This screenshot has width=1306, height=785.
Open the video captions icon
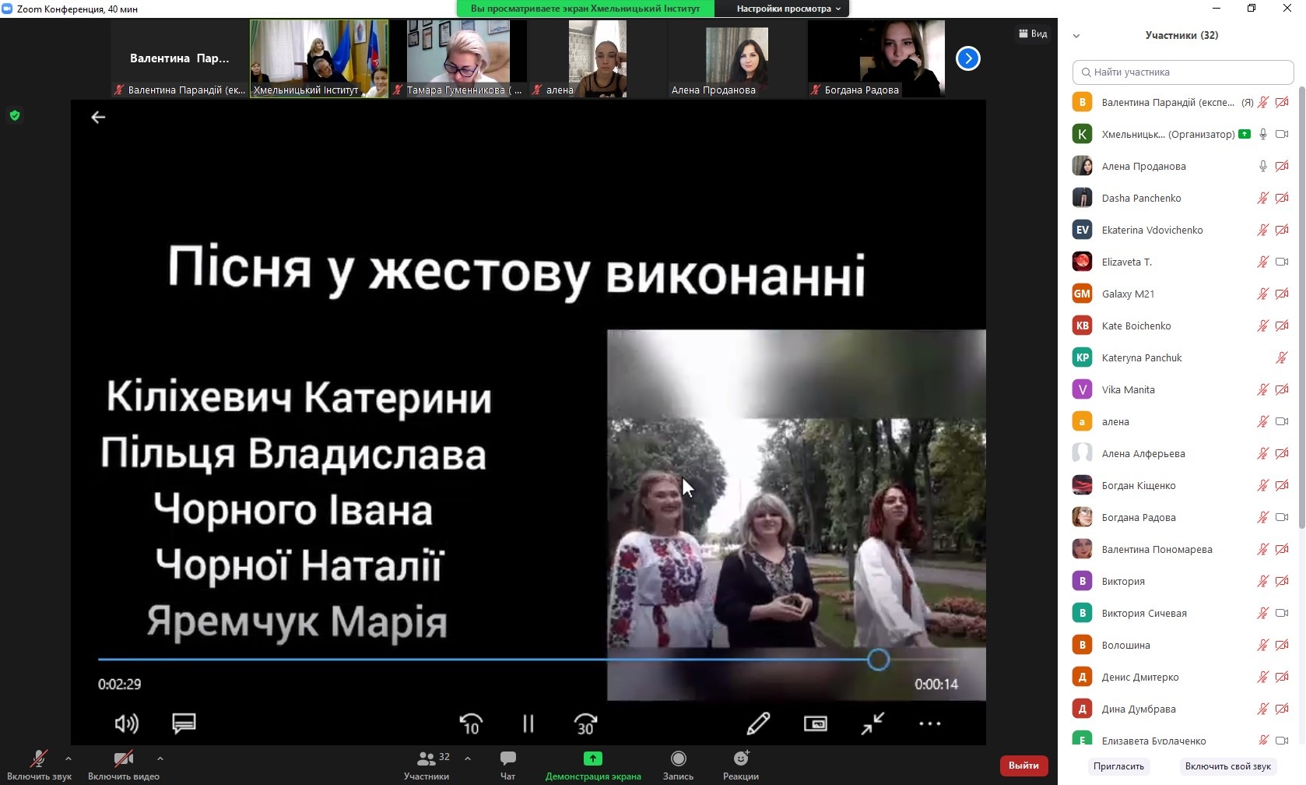click(x=184, y=723)
